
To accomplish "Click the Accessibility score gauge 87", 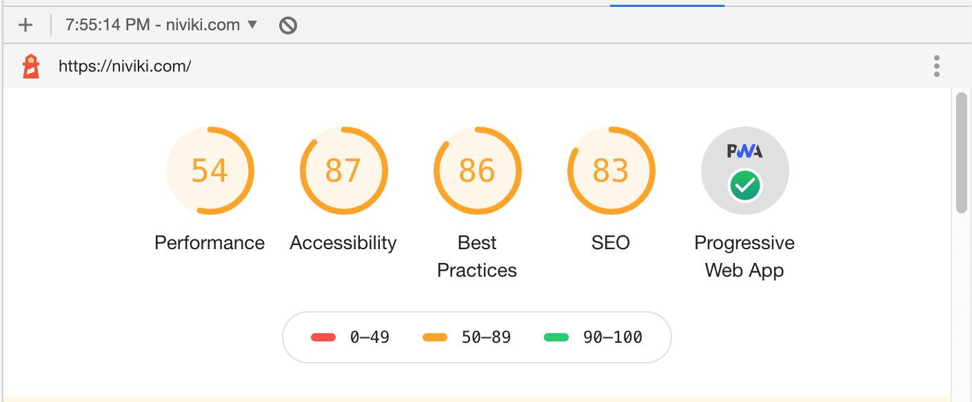I will pos(343,171).
